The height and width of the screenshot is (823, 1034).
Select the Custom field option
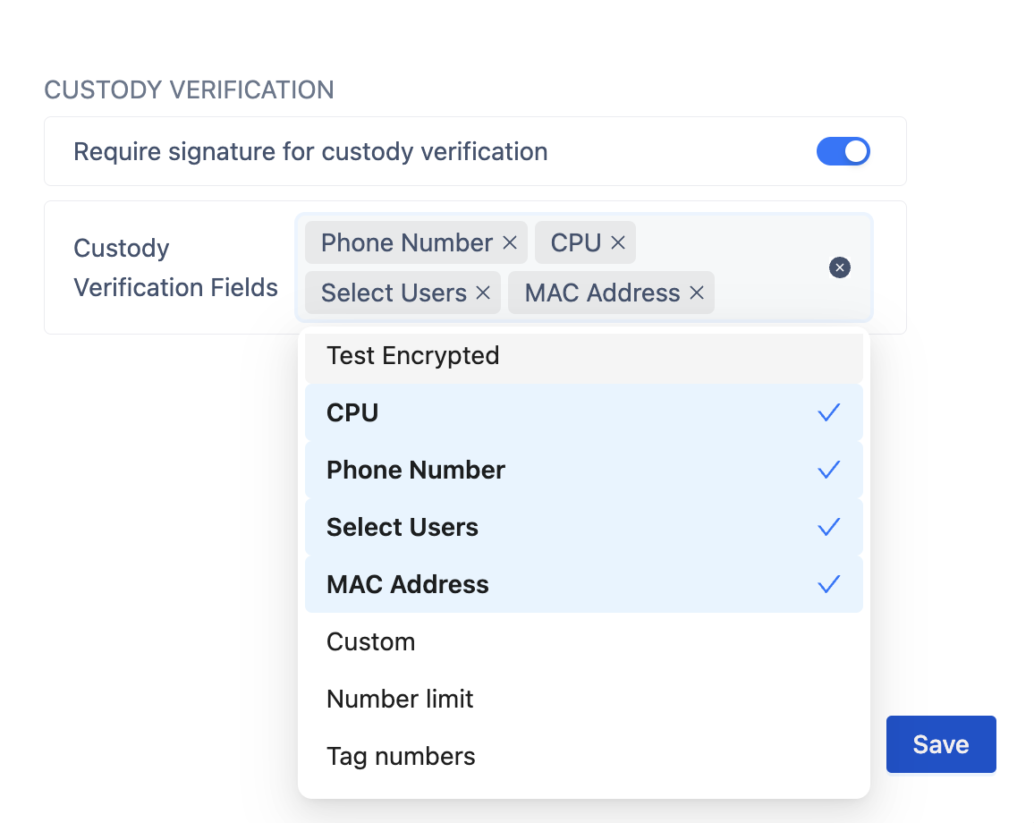coord(371,641)
